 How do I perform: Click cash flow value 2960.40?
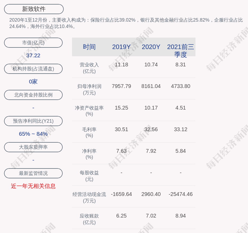(151, 194)
